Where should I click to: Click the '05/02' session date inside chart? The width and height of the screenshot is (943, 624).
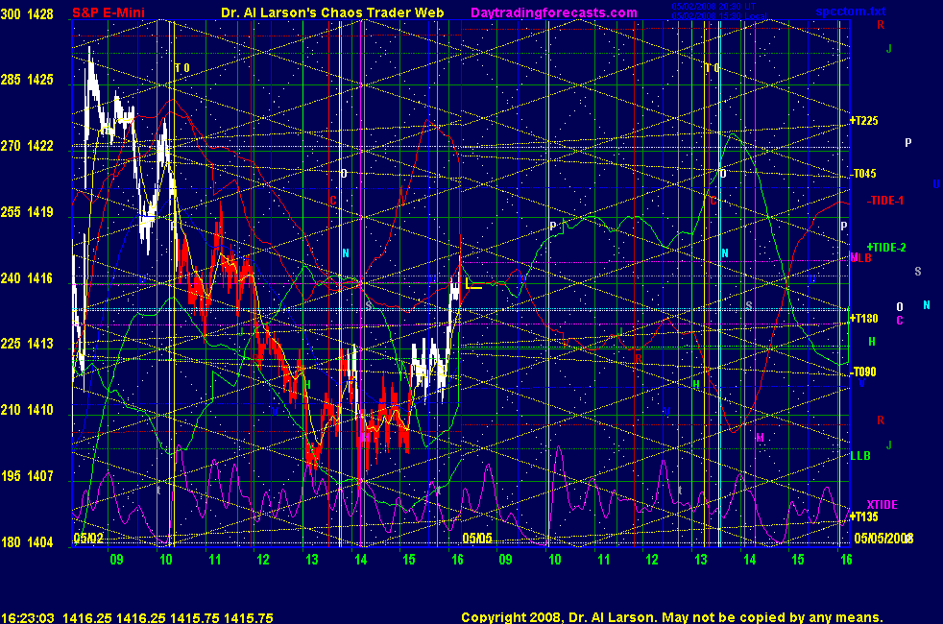88,538
